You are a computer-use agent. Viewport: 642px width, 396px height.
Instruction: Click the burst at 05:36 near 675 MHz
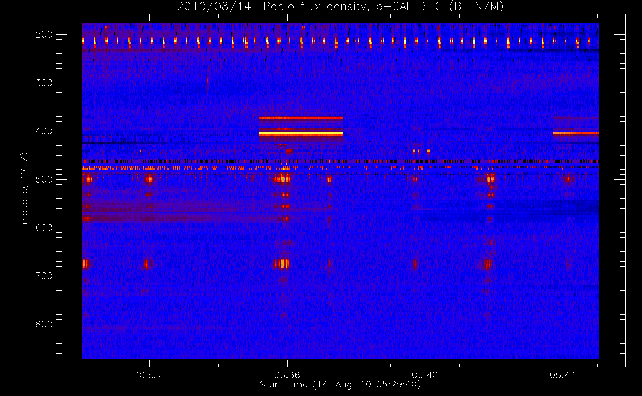tap(282, 264)
